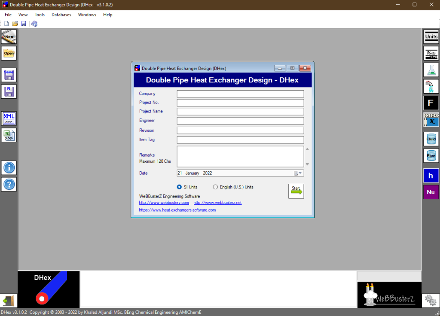Open the blue Info icon
This screenshot has height=316, width=440.
point(9,168)
